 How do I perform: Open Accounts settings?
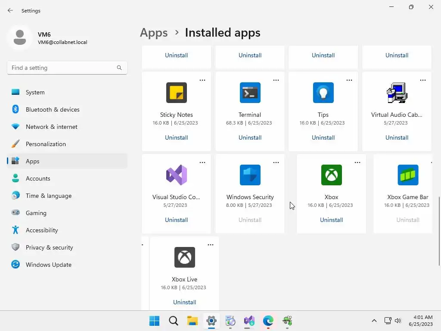pyautogui.click(x=67, y=178)
